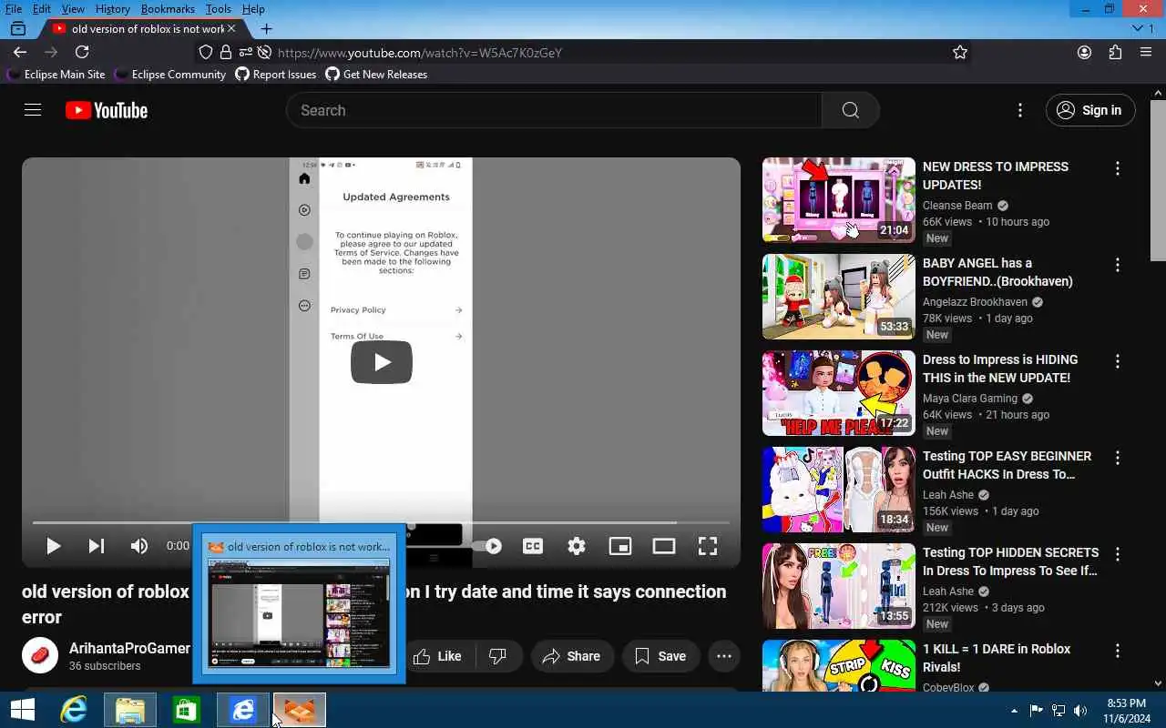Open the BABY ANGEL has a BOYFRIEND video title
The width and height of the screenshot is (1166, 728).
coord(997,272)
